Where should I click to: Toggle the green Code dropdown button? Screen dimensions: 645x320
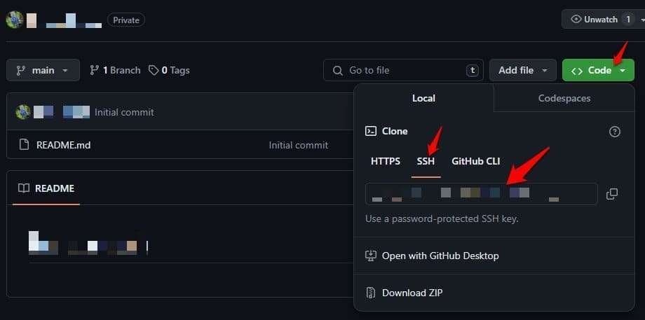tap(598, 70)
